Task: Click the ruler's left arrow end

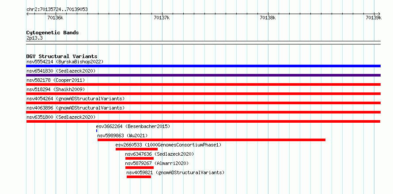Action: tap(27, 14)
